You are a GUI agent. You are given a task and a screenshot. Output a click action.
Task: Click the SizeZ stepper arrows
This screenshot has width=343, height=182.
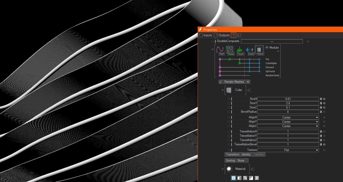pyautogui.click(x=321, y=108)
